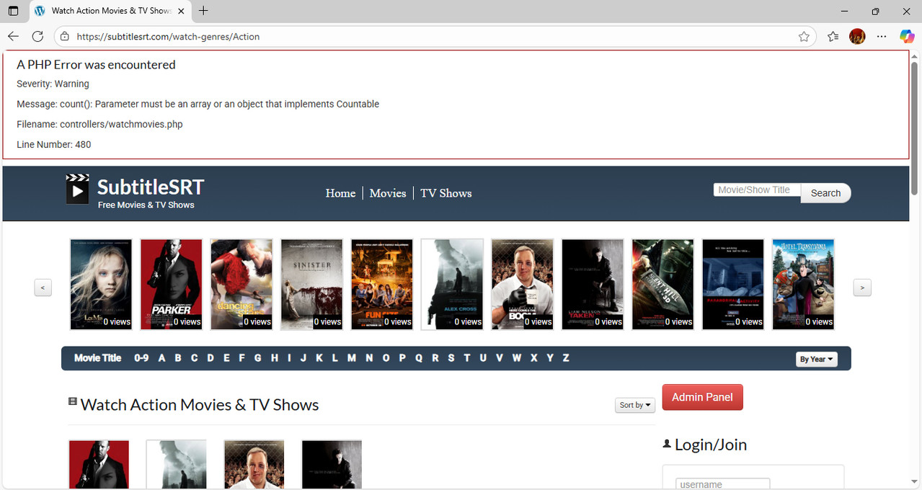Screen dimensions: 922x490
Task: Go to Home in site navigation
Action: click(340, 193)
